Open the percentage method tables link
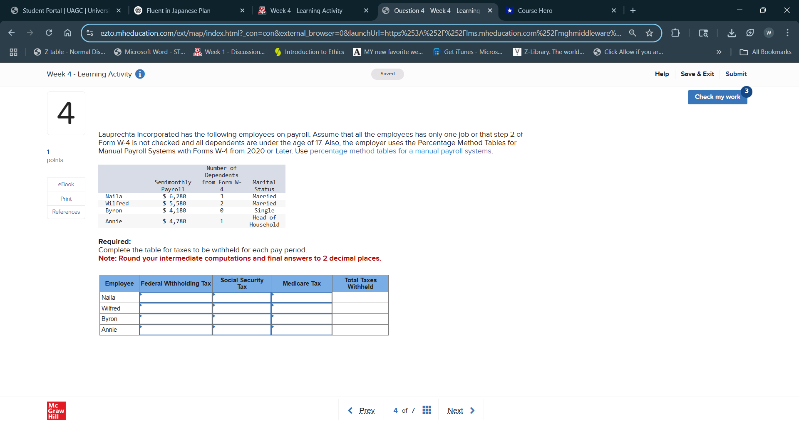The width and height of the screenshot is (799, 424). 400,151
